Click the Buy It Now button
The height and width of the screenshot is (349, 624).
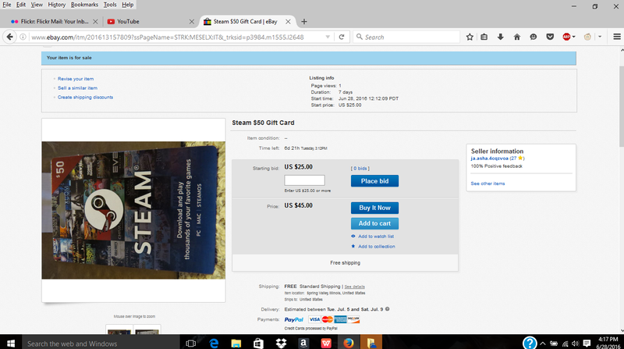coord(374,208)
